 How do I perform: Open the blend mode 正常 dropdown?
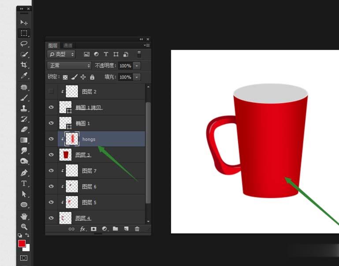click(69, 66)
